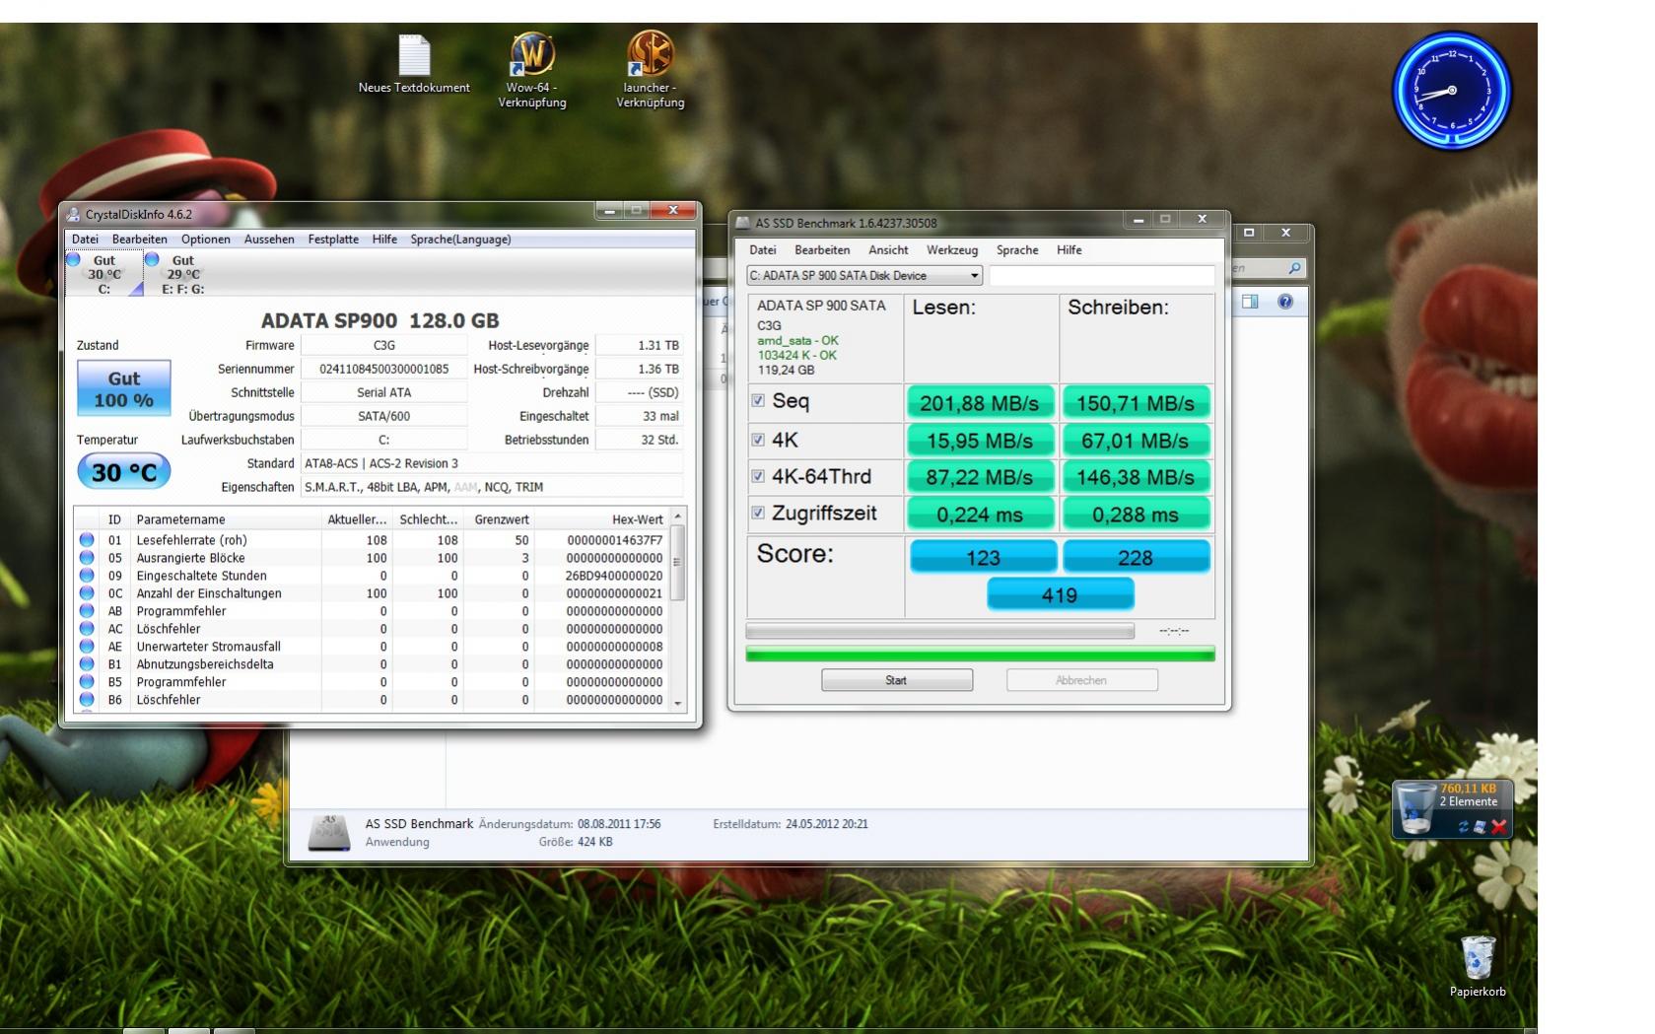
Task: Click the empty text field beside the drive dropdown
Action: 1102,276
